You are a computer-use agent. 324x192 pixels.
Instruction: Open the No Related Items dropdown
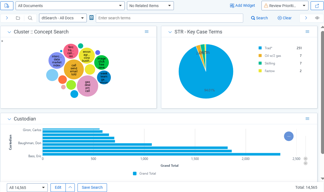pyautogui.click(x=150, y=6)
